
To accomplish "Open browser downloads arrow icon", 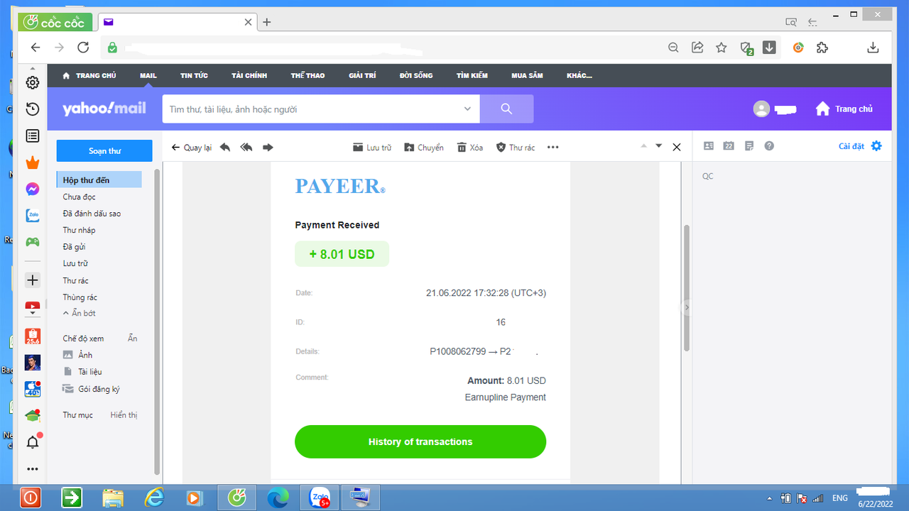I will [x=873, y=48].
